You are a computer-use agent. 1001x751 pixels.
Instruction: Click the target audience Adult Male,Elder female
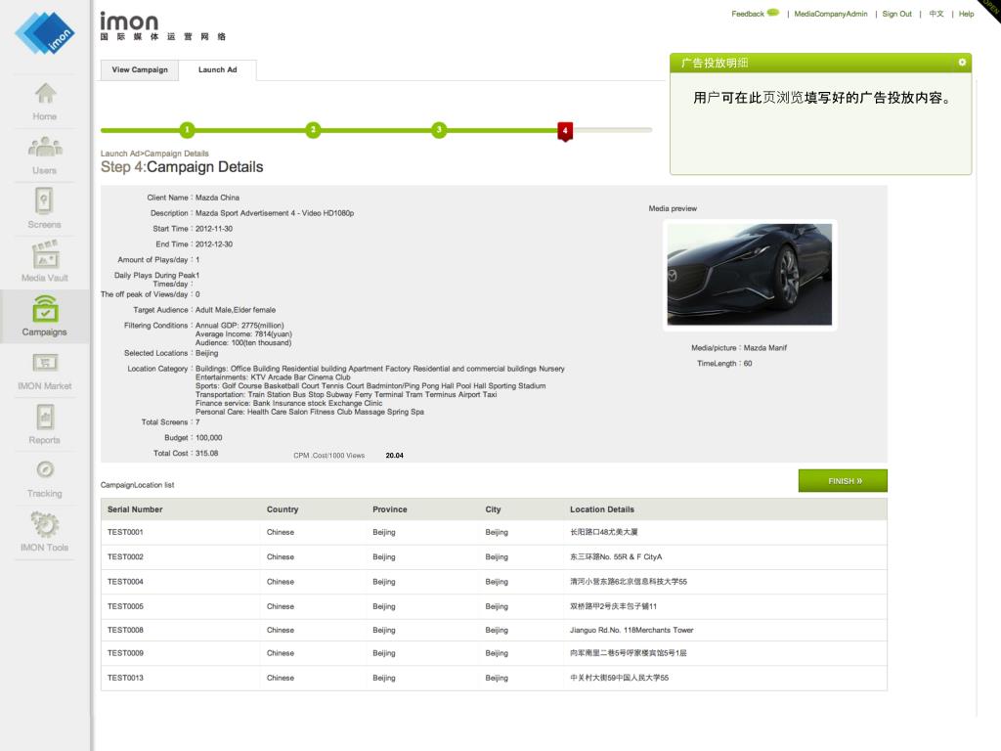coord(236,310)
